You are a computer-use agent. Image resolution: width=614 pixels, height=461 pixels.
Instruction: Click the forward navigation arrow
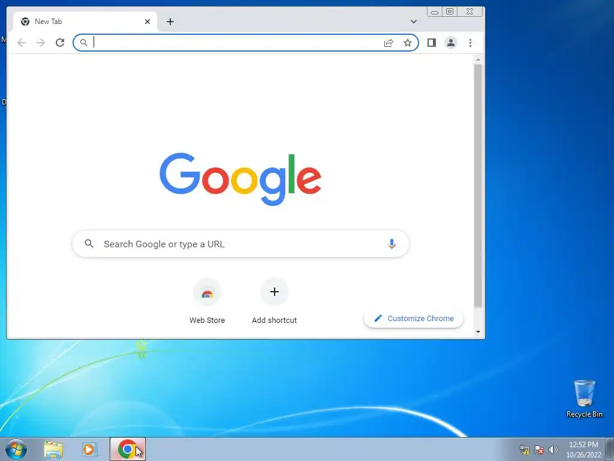pos(41,43)
